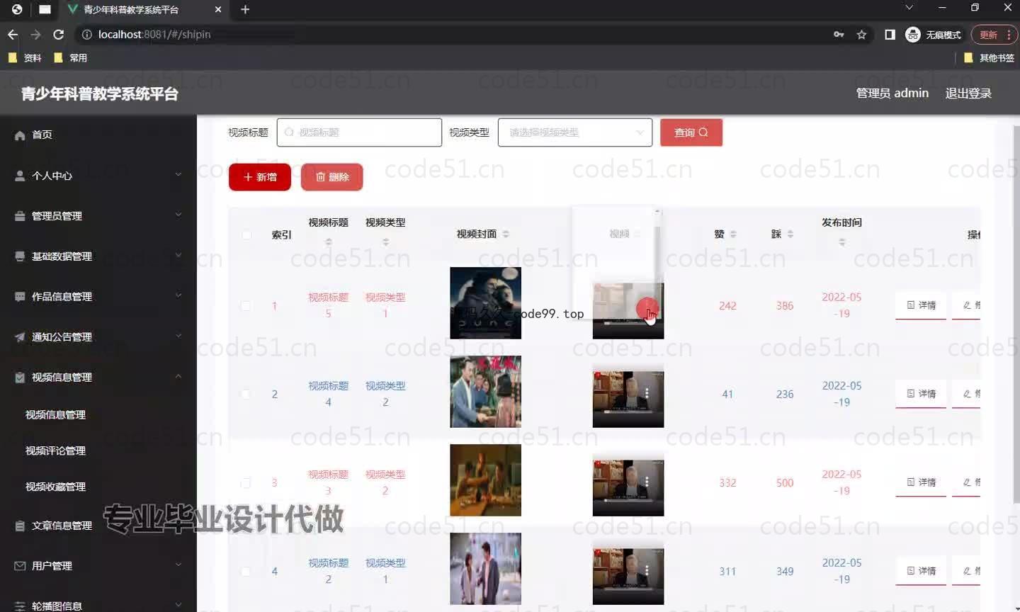Click the 删除 delete button

pyautogui.click(x=331, y=177)
